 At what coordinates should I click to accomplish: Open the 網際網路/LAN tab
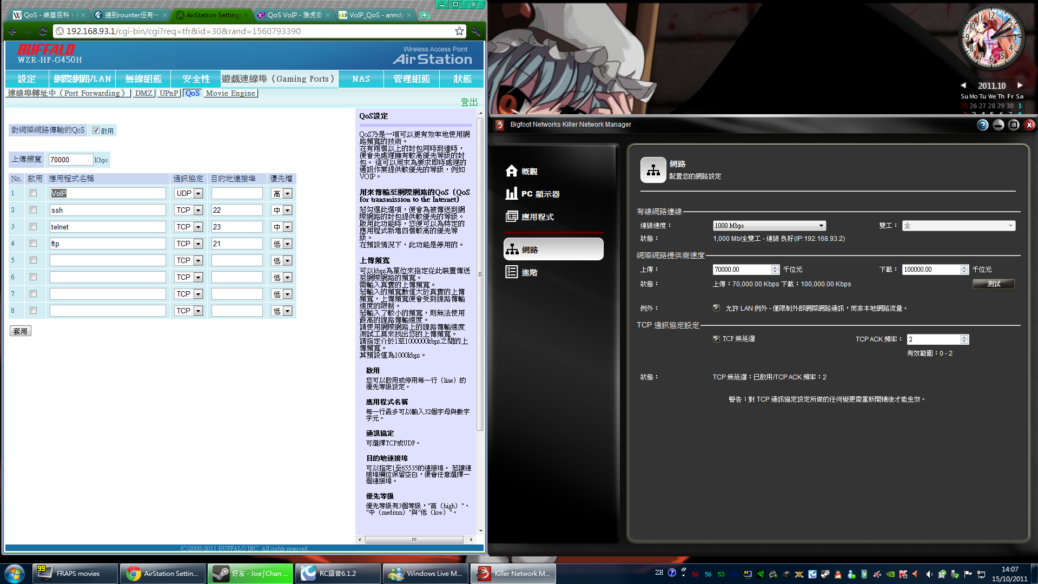click(x=82, y=79)
